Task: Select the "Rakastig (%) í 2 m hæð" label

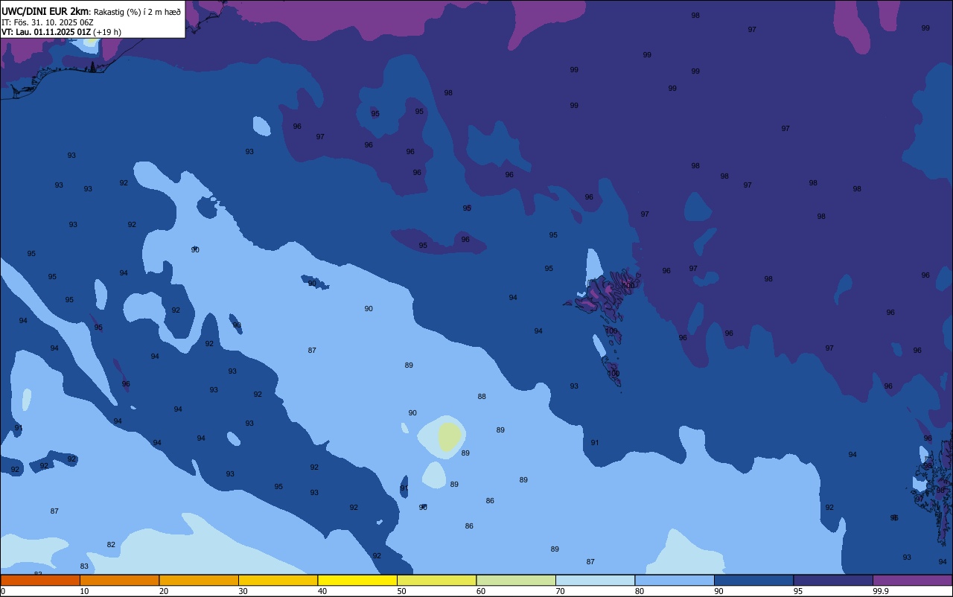Action: tap(137, 12)
